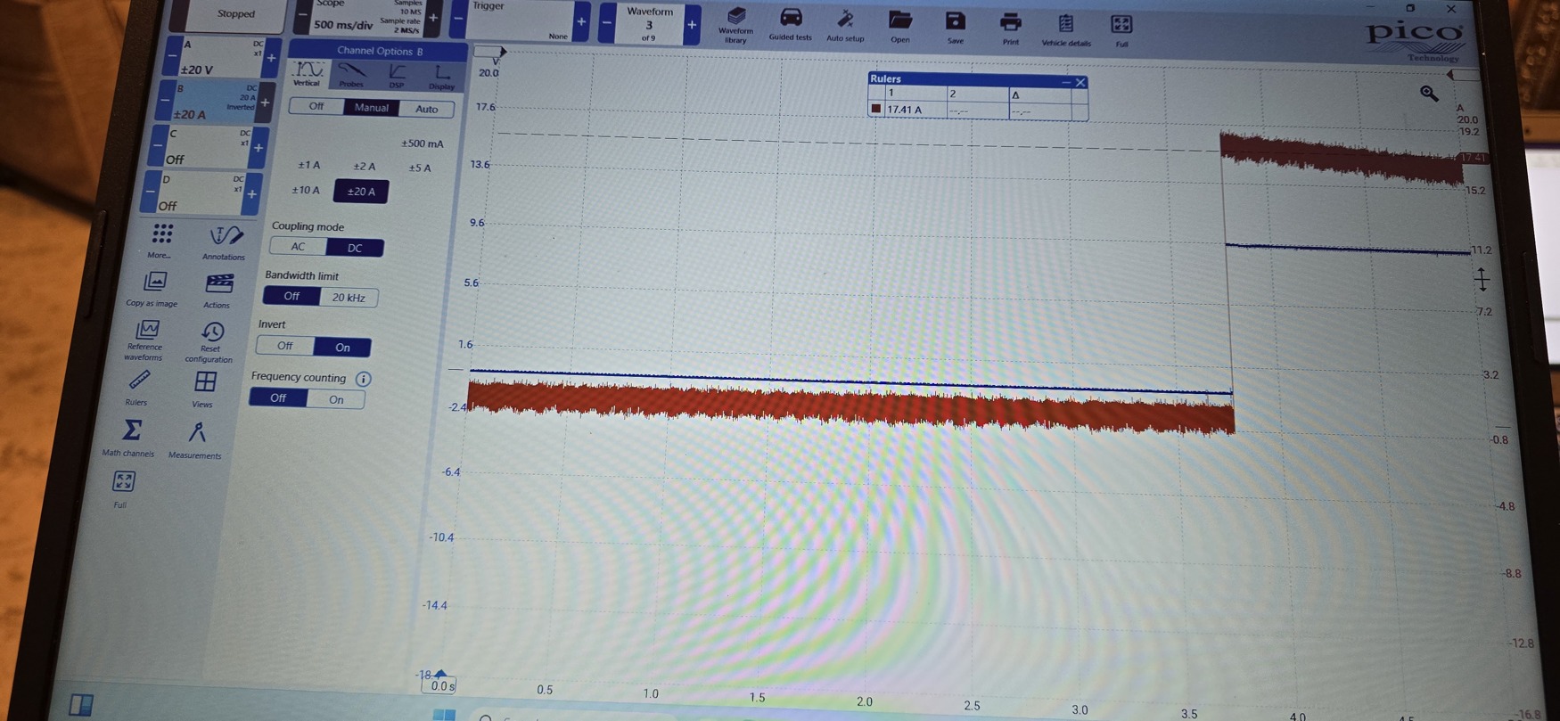The image size is (1560, 721).
Task: Increase channel C range with plus
Action: 259,147
